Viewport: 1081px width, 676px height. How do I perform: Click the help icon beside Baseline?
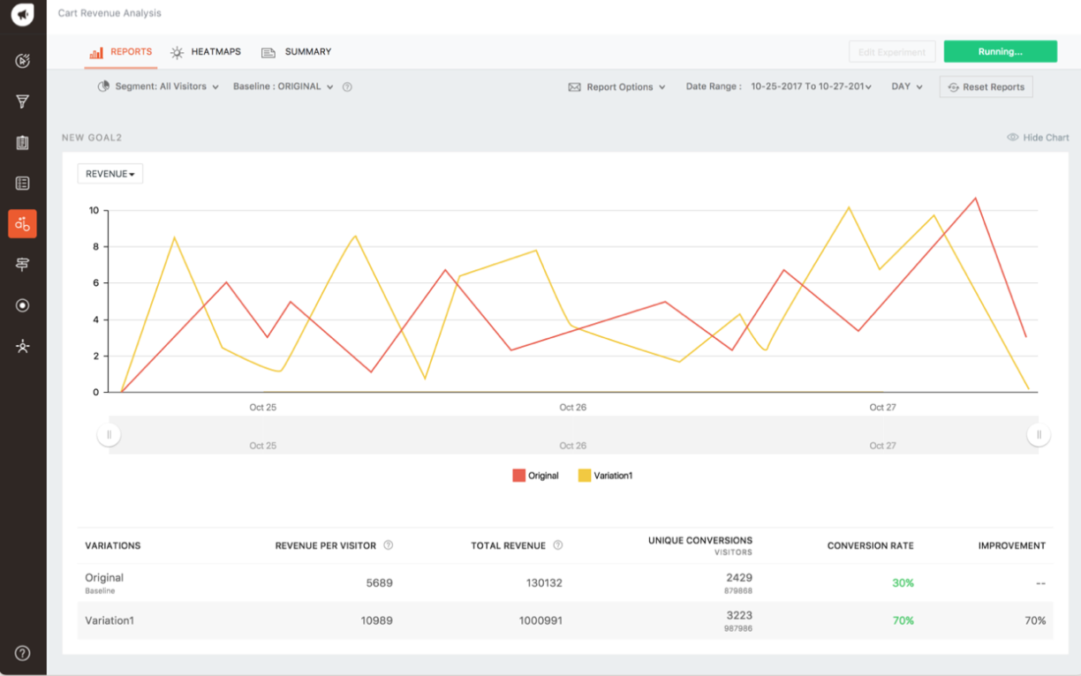(x=347, y=87)
